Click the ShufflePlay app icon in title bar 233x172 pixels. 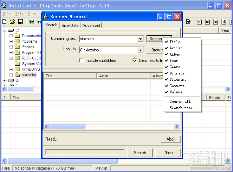coord(4,6)
